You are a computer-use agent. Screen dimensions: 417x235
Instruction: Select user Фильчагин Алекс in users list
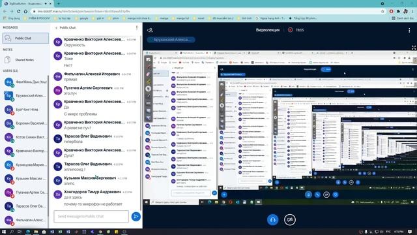(x=25, y=220)
